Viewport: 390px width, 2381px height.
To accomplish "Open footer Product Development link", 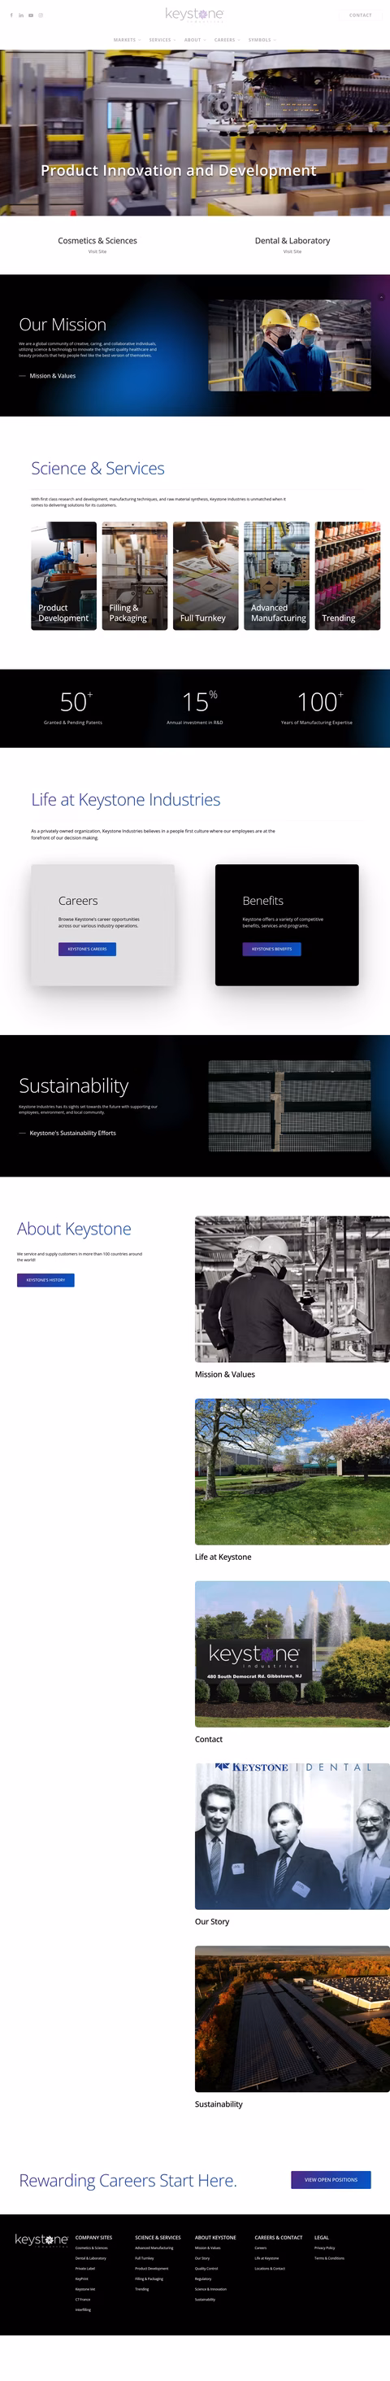I will (x=152, y=2268).
